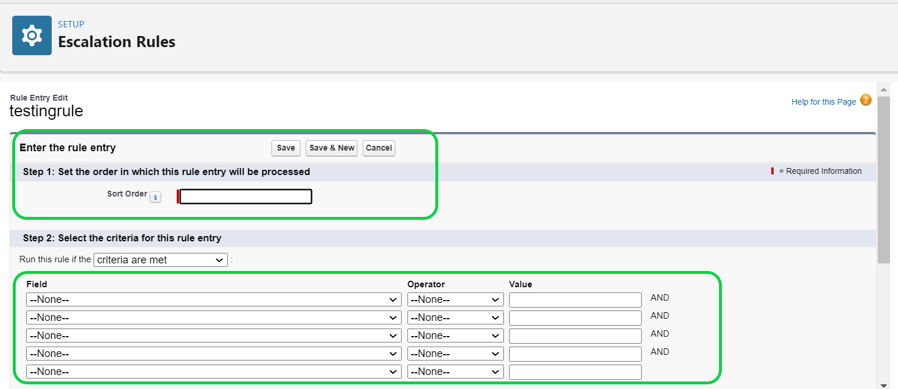The image size is (898, 389).
Task: Cancel the rule entry edit
Action: [x=378, y=148]
